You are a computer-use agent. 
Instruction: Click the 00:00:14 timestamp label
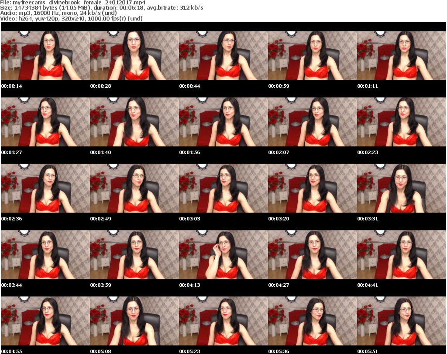[12, 86]
